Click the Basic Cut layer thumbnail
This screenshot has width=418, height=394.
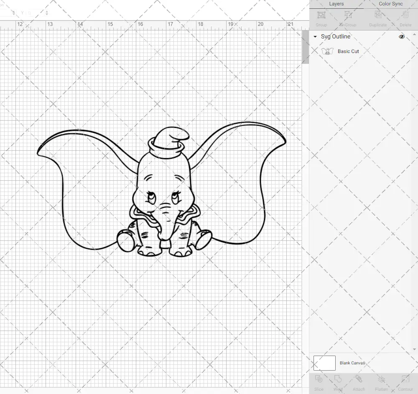pyautogui.click(x=328, y=51)
